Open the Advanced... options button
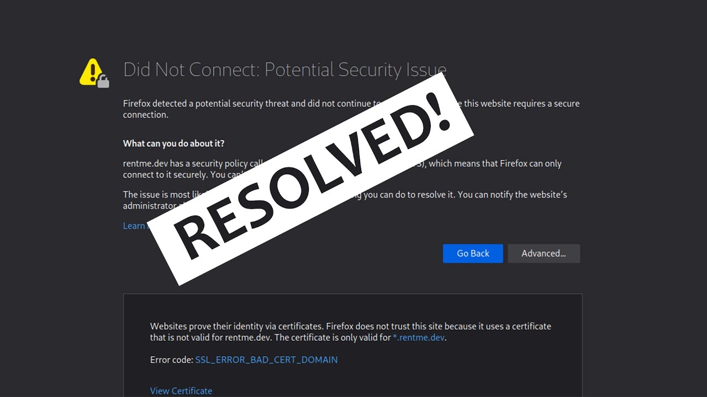The width and height of the screenshot is (707, 397). (x=544, y=254)
